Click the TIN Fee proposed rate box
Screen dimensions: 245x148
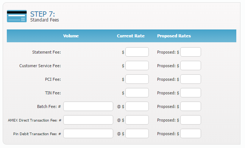[190, 93]
